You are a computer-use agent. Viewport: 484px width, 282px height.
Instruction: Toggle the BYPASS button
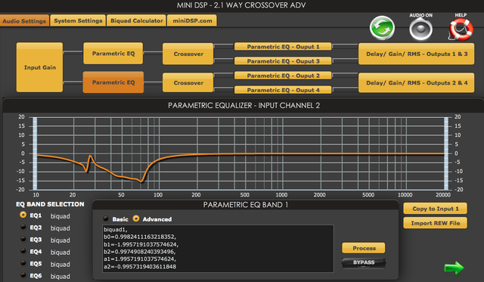(x=364, y=262)
